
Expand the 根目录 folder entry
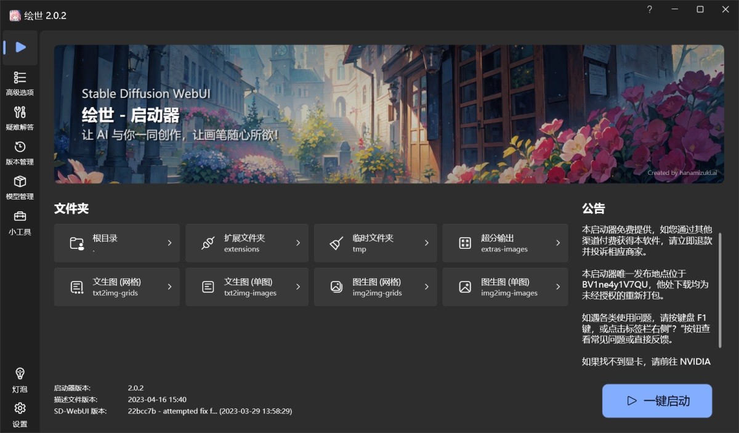pyautogui.click(x=116, y=243)
